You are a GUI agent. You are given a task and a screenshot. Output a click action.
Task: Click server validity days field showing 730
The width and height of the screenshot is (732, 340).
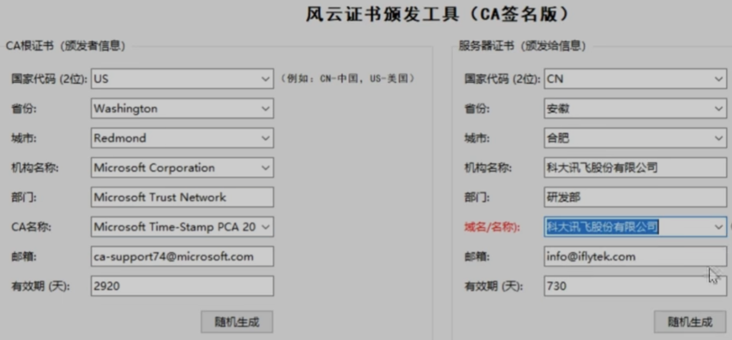[635, 286]
